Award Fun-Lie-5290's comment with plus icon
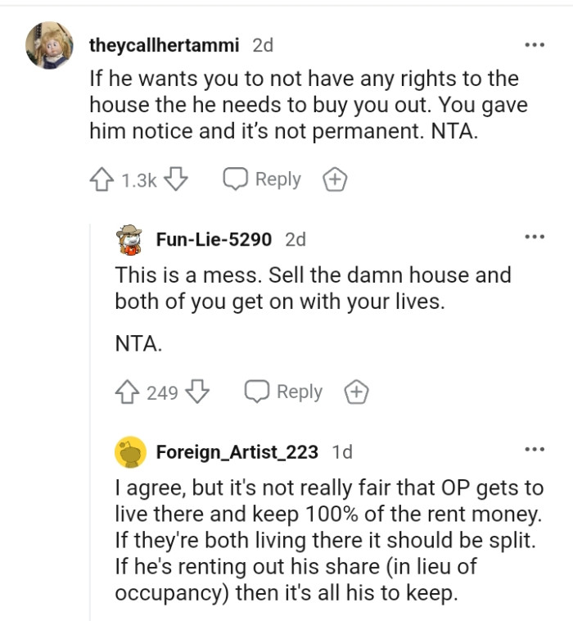 357,393
